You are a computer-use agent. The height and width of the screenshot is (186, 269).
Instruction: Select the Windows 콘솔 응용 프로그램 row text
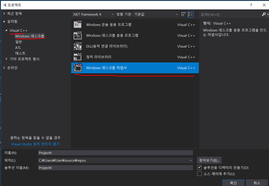pos(109,25)
